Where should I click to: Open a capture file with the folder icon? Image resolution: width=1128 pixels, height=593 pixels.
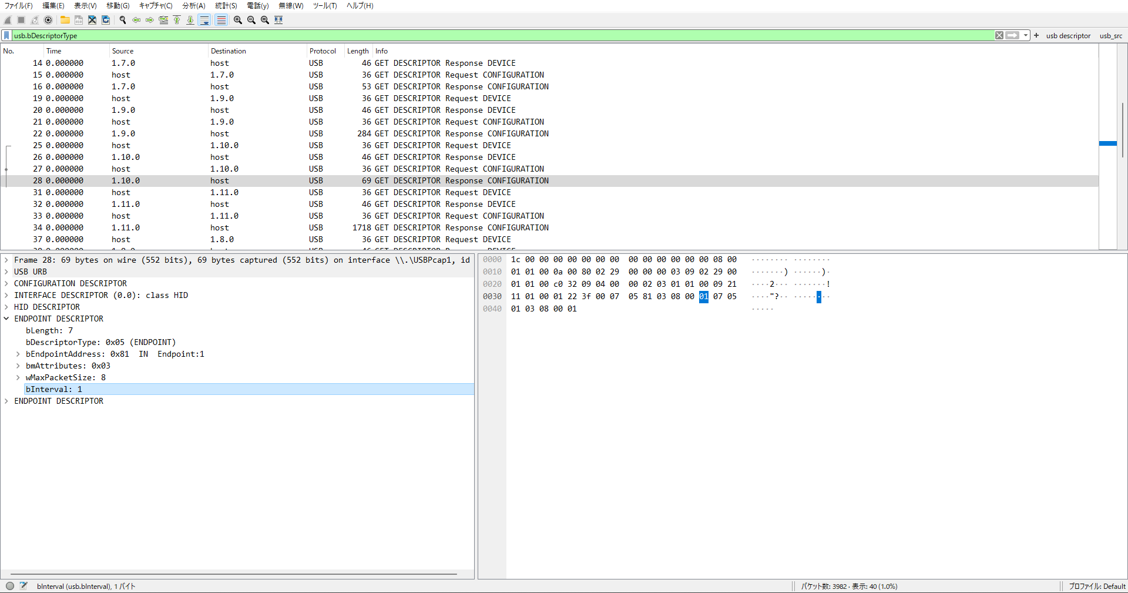click(65, 19)
